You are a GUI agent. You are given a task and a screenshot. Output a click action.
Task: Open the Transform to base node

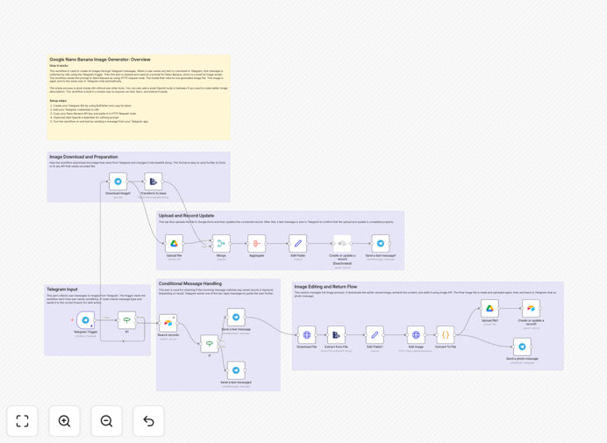tap(154, 182)
